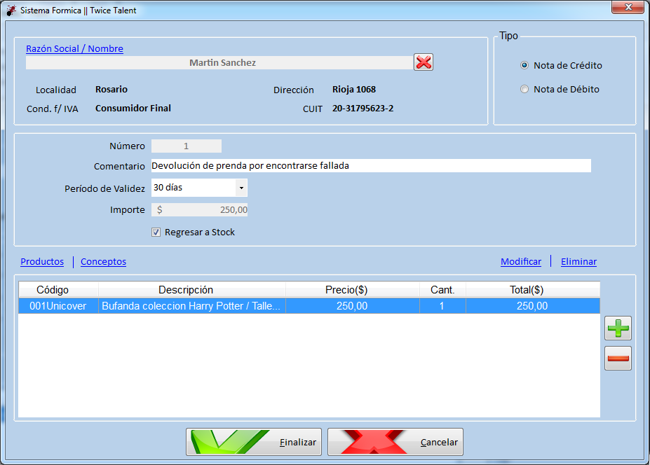Click into the Comentario text field

tap(371, 166)
